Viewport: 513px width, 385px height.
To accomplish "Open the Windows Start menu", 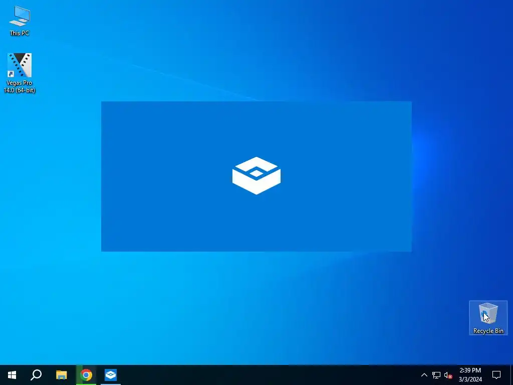I will (12, 375).
